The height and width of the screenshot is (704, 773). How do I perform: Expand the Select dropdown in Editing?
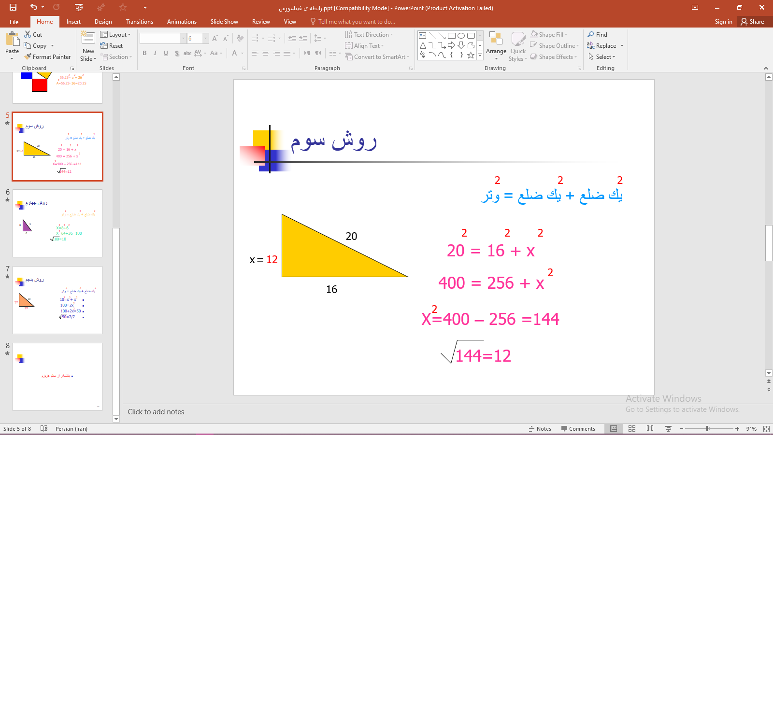(602, 57)
